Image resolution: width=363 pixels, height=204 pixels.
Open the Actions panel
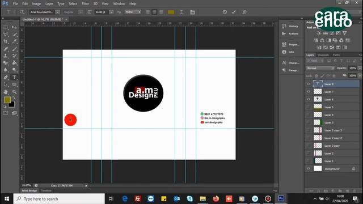tap(290, 33)
